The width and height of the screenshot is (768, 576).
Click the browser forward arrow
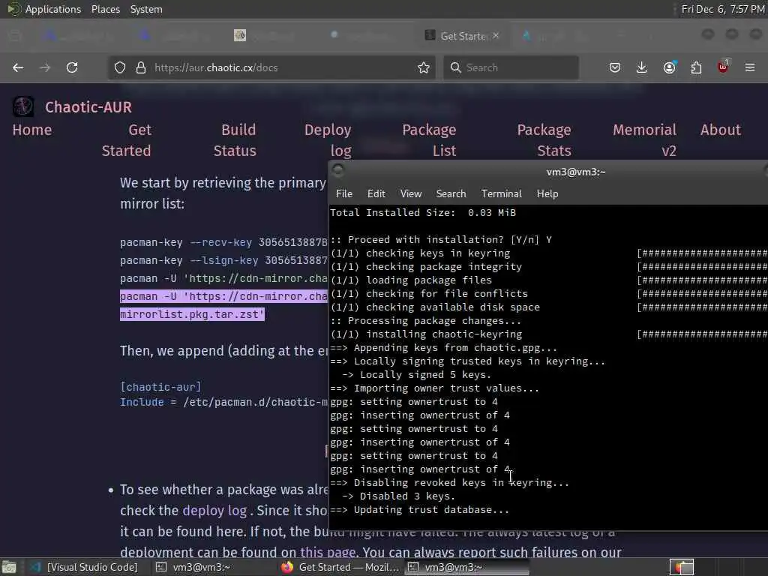(x=45, y=67)
